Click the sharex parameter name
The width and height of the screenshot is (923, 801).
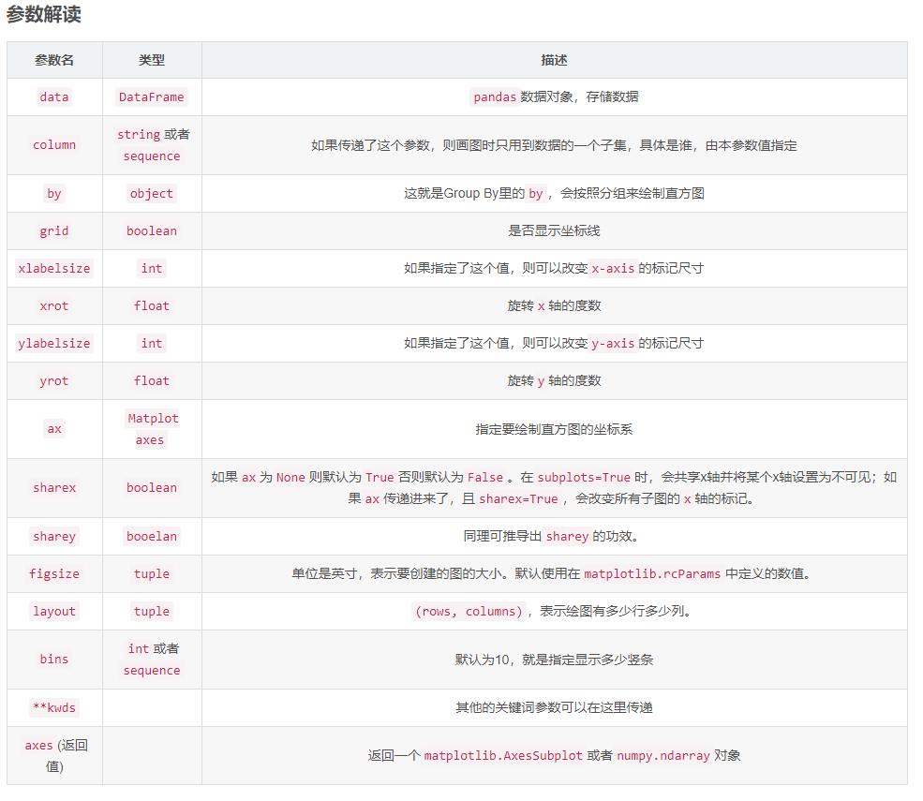[x=53, y=487]
